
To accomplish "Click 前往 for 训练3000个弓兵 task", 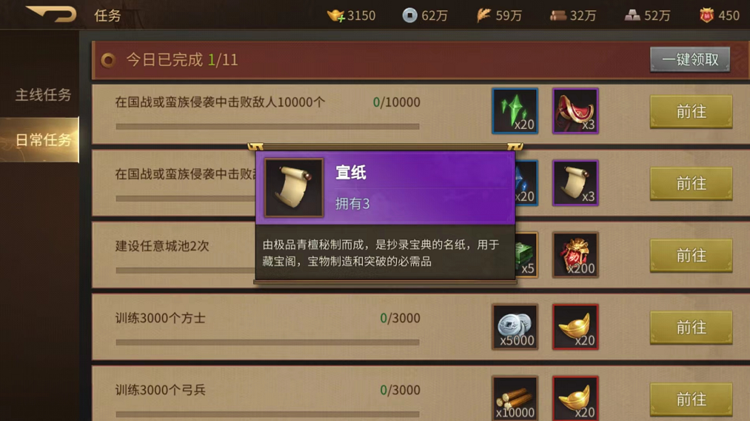I will (692, 400).
